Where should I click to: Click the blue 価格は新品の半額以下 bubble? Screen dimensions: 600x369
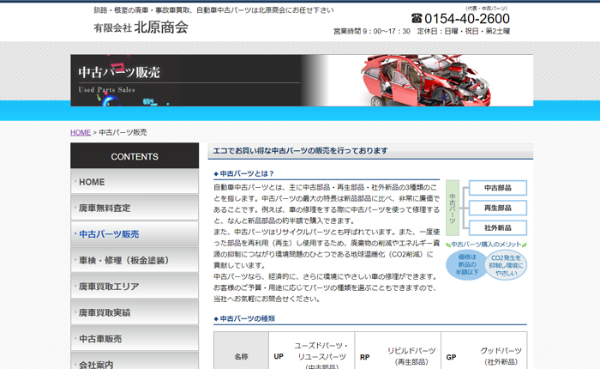(x=466, y=265)
